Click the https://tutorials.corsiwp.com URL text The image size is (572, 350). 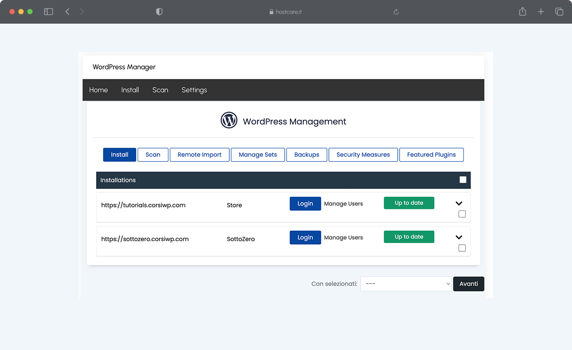point(143,205)
